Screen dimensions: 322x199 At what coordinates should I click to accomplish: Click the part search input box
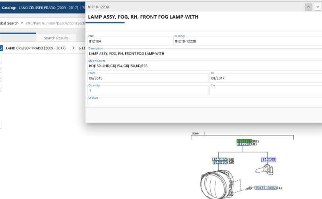coord(55,23)
